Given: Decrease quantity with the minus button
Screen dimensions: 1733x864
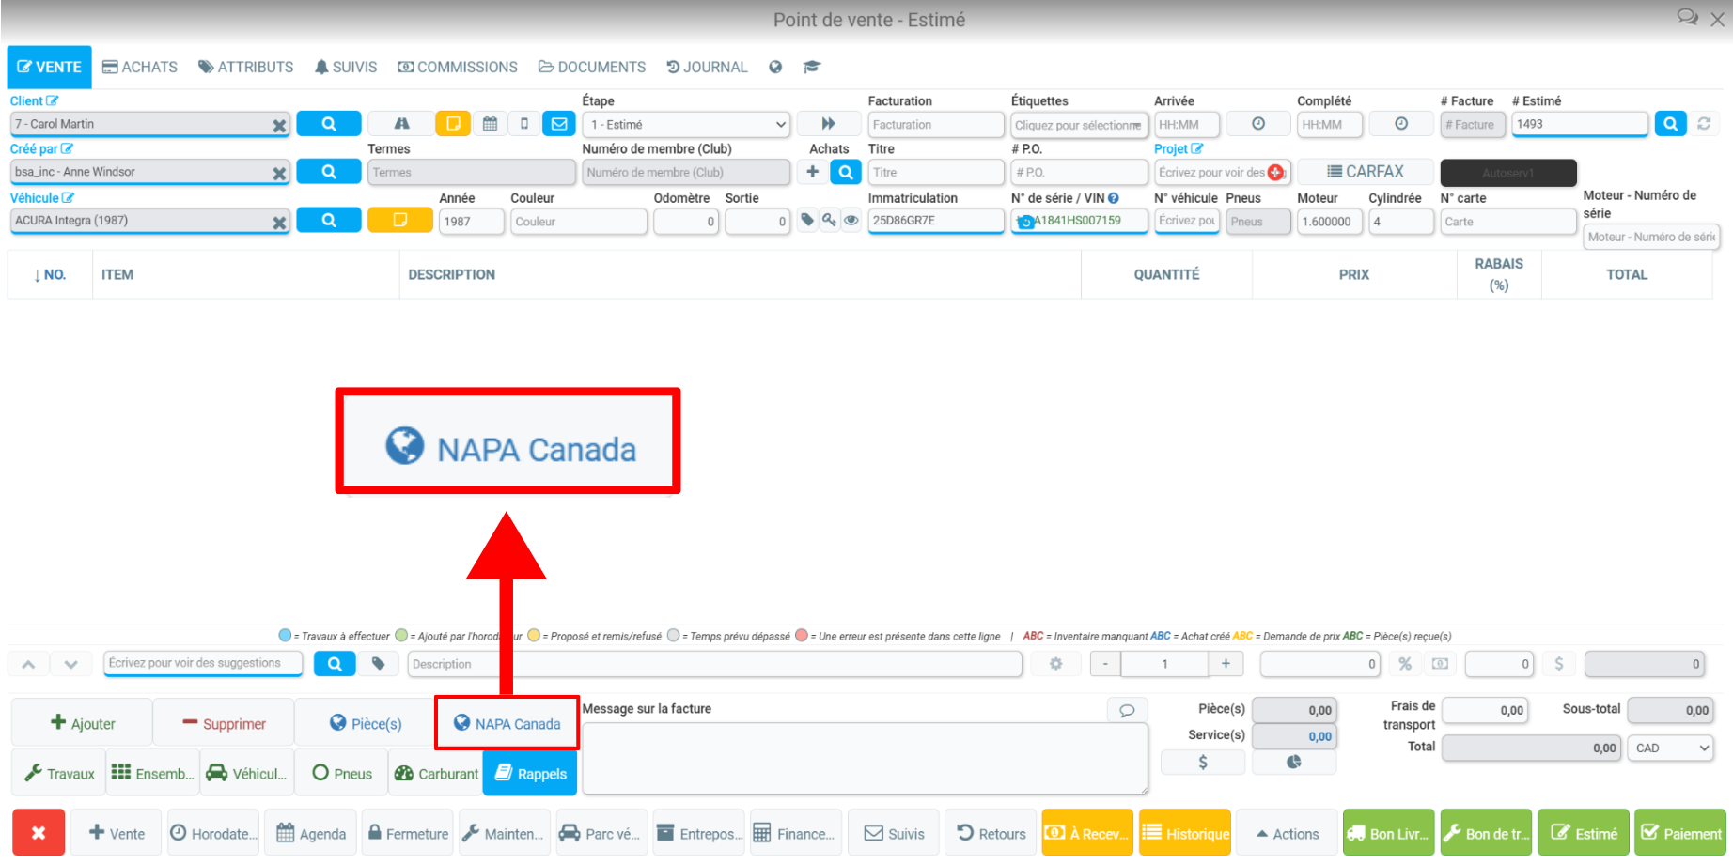Looking at the screenshot, I should (x=1105, y=664).
